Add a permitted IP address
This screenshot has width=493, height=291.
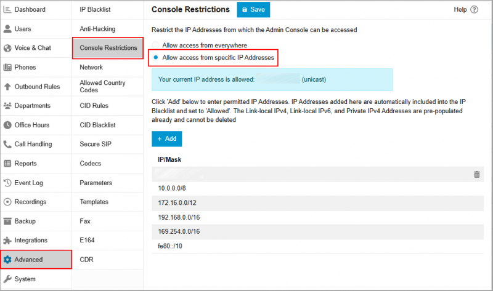tap(166, 139)
